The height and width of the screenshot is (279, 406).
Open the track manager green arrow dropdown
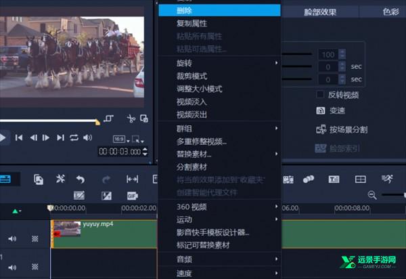(x=16, y=211)
